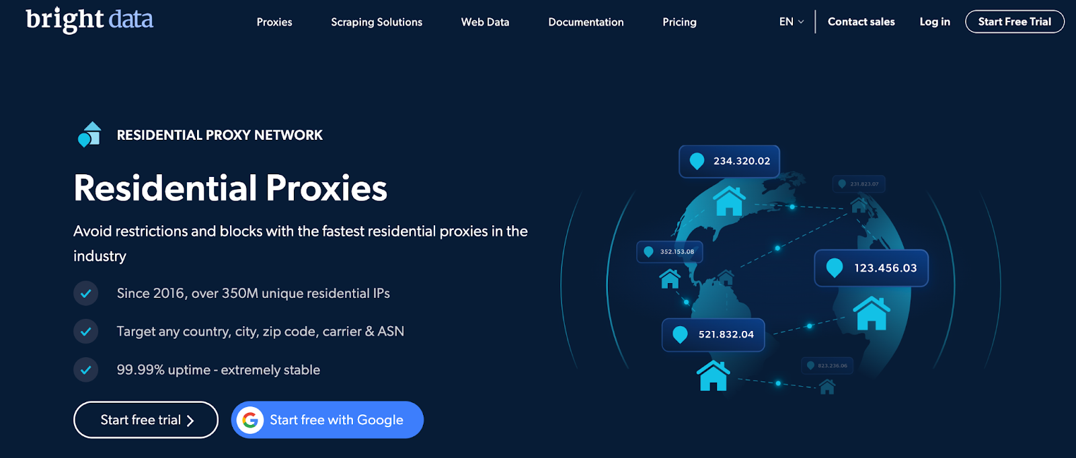Click the Bright Data logo

tap(89, 20)
